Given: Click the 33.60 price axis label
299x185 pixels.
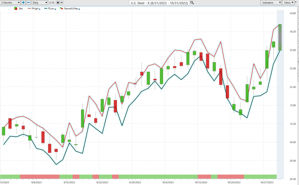Looking at the screenshot, I should 293,50.
